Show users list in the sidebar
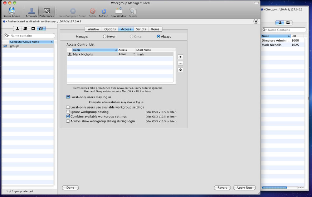Image resolution: width=312 pixels, height=197 pixels. point(17,29)
